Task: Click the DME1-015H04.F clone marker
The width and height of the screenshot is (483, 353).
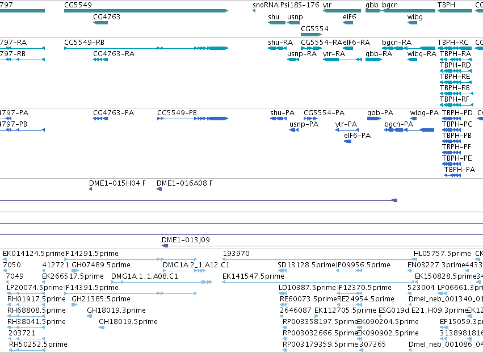Action: point(90,189)
